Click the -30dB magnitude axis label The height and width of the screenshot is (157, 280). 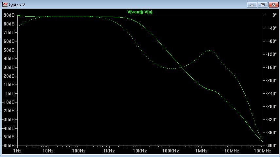click(9, 119)
